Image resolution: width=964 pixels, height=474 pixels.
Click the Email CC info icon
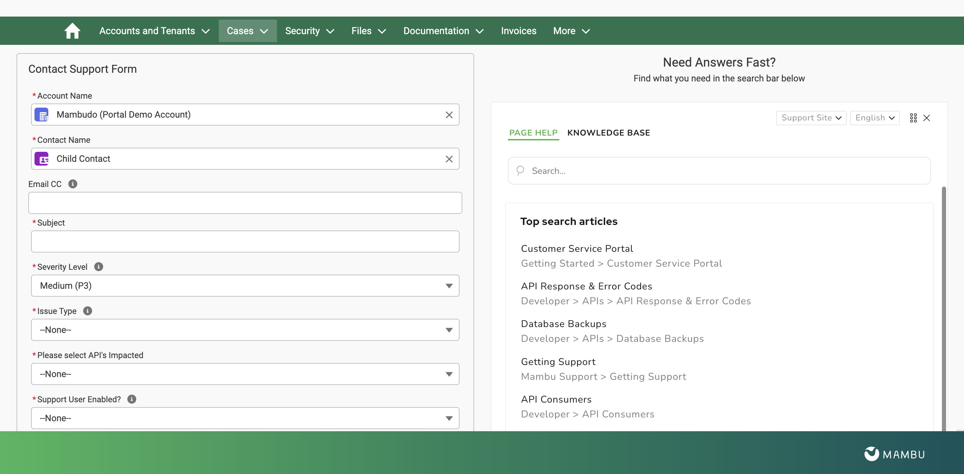coord(72,184)
